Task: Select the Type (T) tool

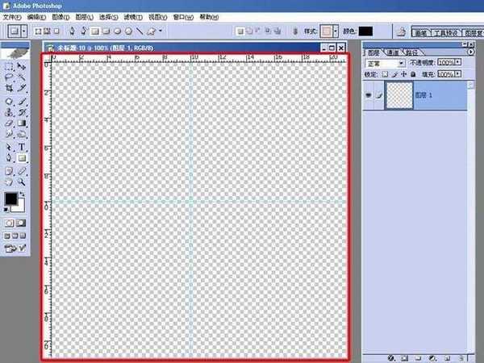Action: pos(22,148)
